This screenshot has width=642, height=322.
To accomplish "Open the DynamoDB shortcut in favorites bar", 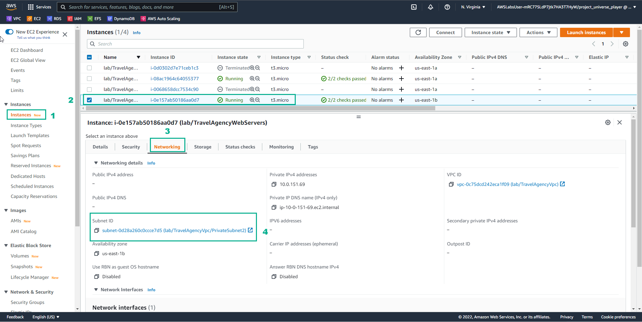I will click(121, 19).
